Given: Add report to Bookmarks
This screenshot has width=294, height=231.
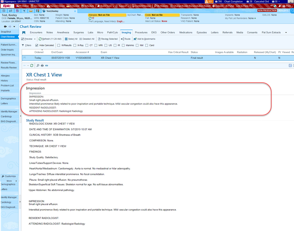Looking at the screenshot, I should [144, 39].
